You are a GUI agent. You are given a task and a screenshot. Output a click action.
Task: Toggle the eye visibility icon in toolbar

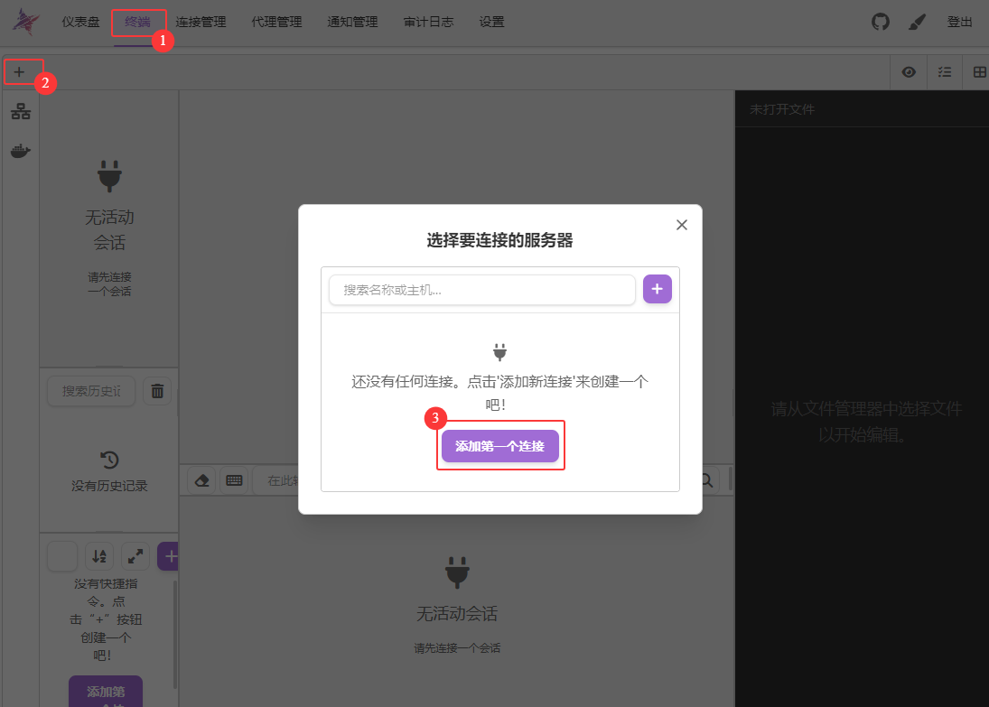click(x=909, y=72)
